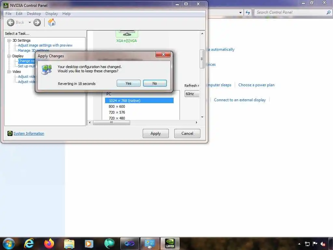Click the display icon in Apply Changes dialog
Viewport: 333px width, 250px height.
(x=47, y=70)
